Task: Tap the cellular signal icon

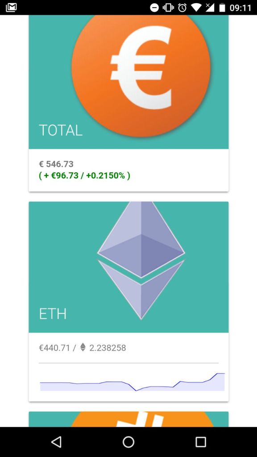Action: pyautogui.click(x=210, y=7)
